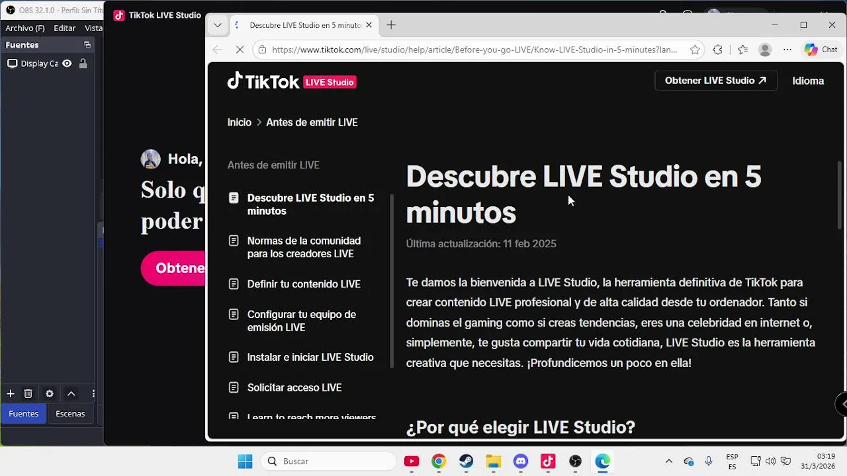Add page to favorites star icon
Image resolution: width=847 pixels, height=476 pixels.
coord(695,50)
